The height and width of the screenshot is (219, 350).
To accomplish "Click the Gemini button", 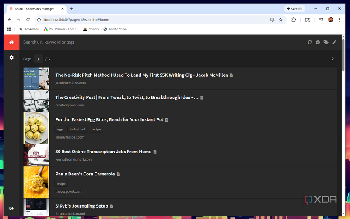I will [295, 9].
